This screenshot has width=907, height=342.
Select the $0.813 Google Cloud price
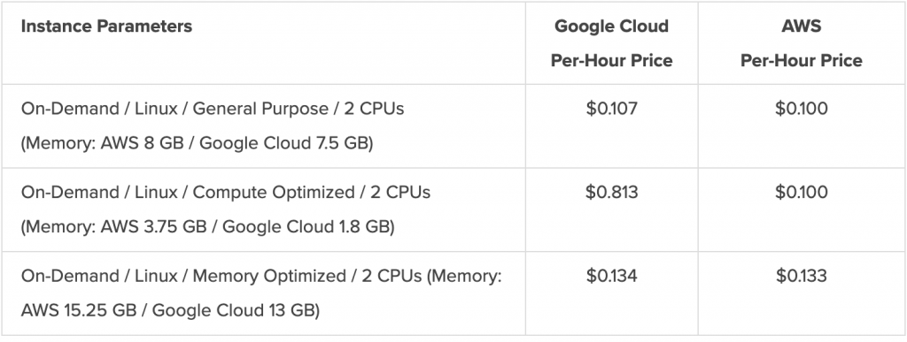click(x=611, y=193)
